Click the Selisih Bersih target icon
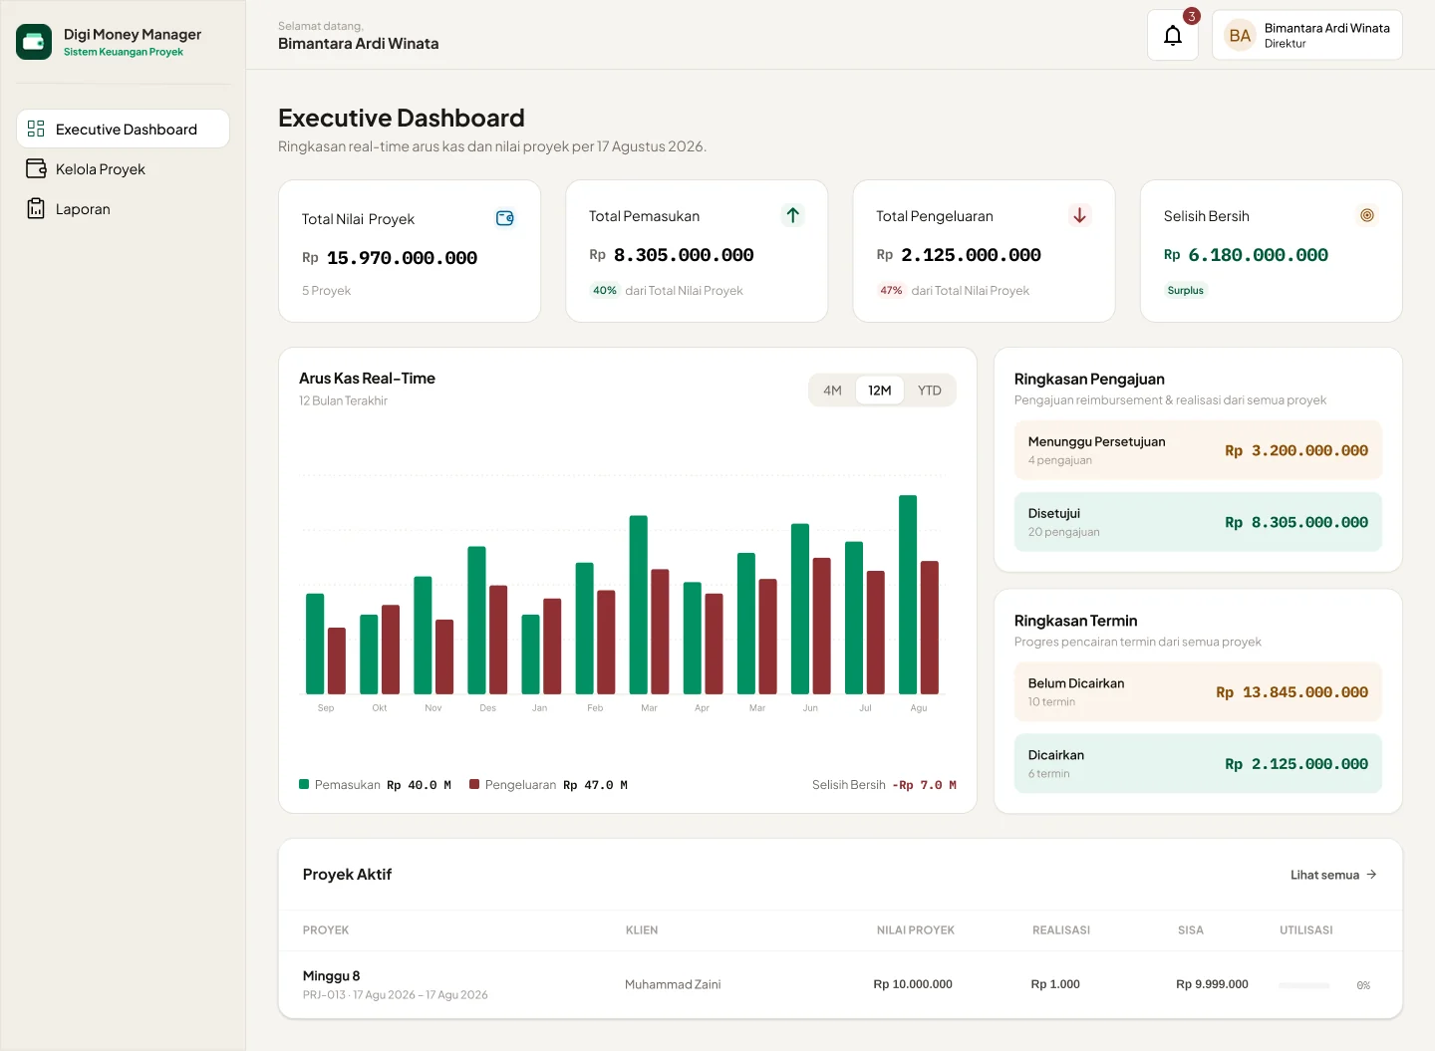Image resolution: width=1435 pixels, height=1051 pixels. [x=1367, y=215]
